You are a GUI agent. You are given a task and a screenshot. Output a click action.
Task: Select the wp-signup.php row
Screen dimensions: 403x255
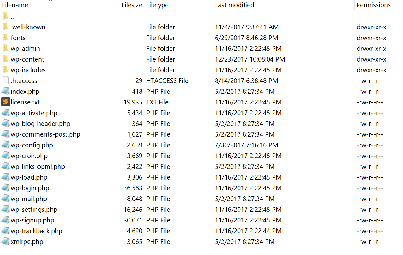(32, 220)
